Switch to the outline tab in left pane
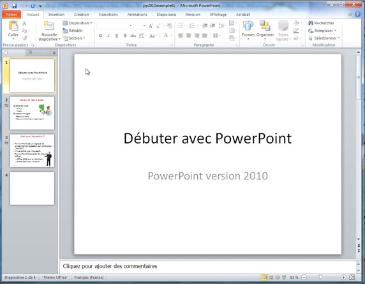This screenshot has height=284, width=365. [x=30, y=52]
